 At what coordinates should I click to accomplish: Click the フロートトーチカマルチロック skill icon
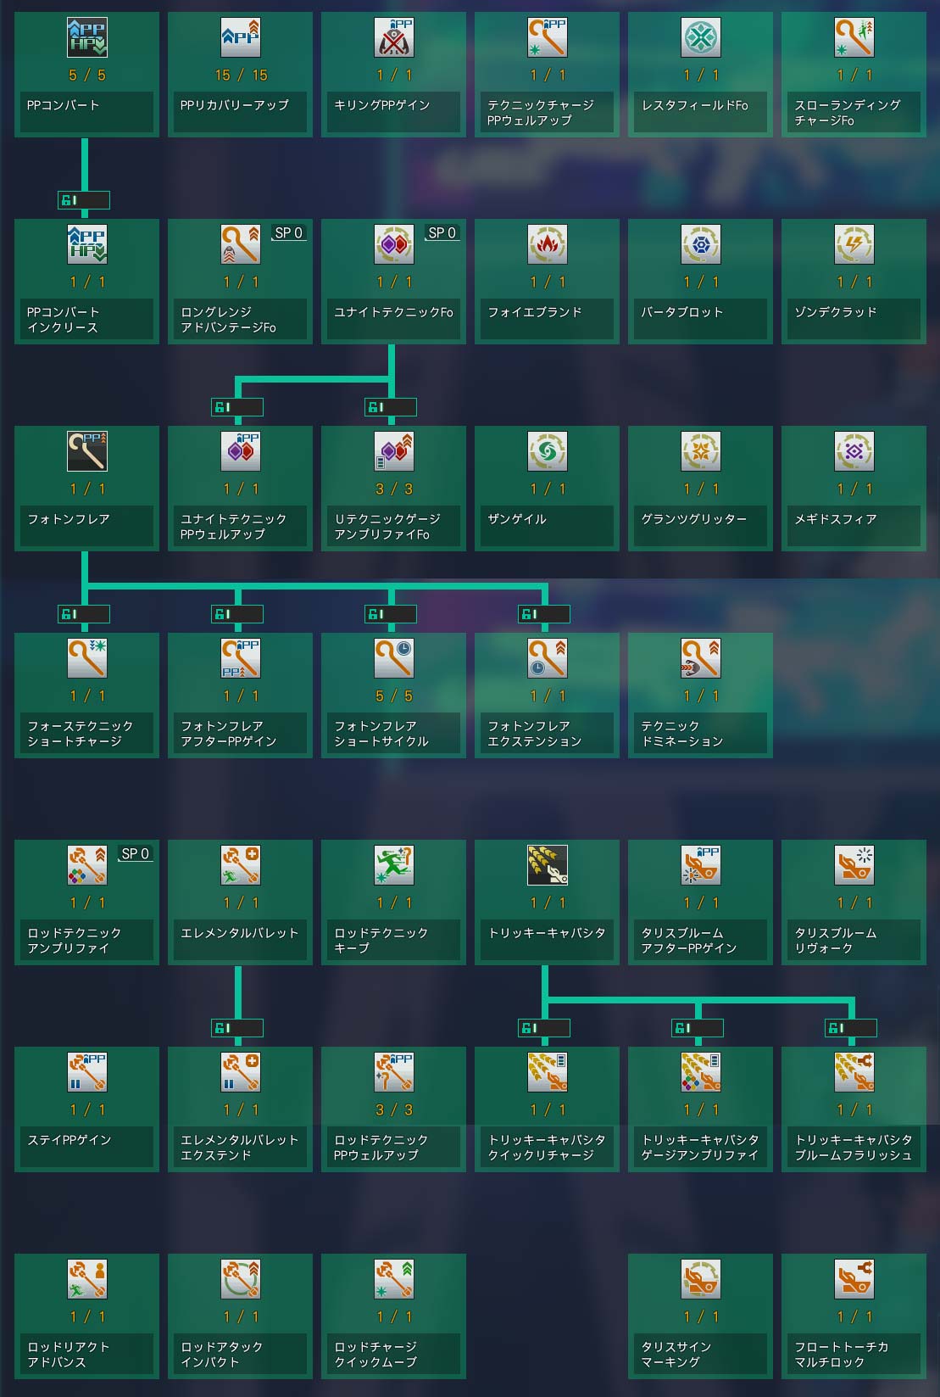coord(854,1279)
